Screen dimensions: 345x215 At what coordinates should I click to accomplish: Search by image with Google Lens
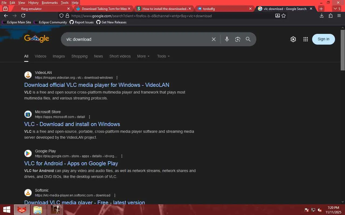tap(237, 39)
